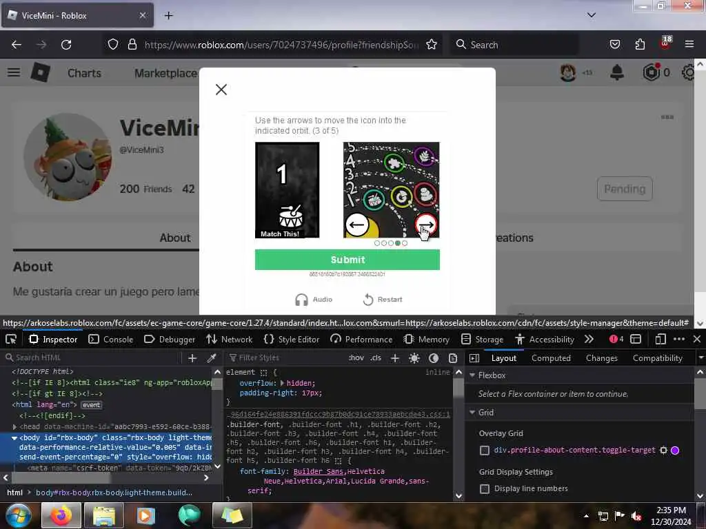Click the Filter Styles field
Viewport: 706px width, 529px height.
point(285,357)
